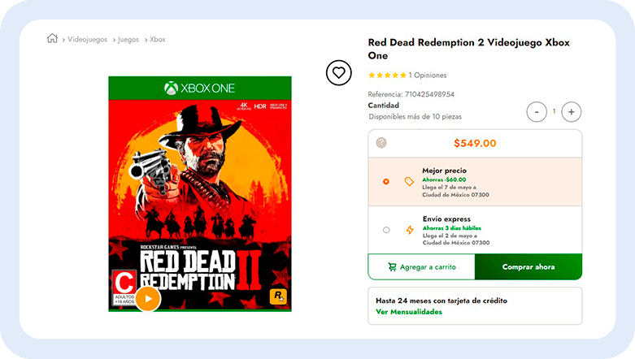Viewport: 635px width, 359px height.
Task: Click the quantity value field
Action: [554, 111]
